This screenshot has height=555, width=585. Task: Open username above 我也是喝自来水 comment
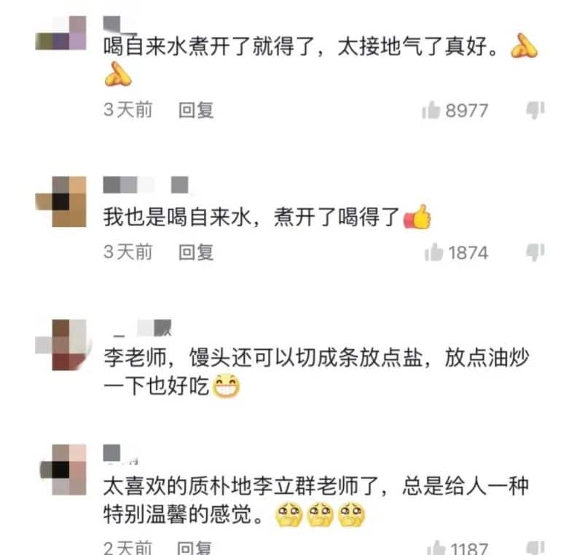(x=146, y=185)
